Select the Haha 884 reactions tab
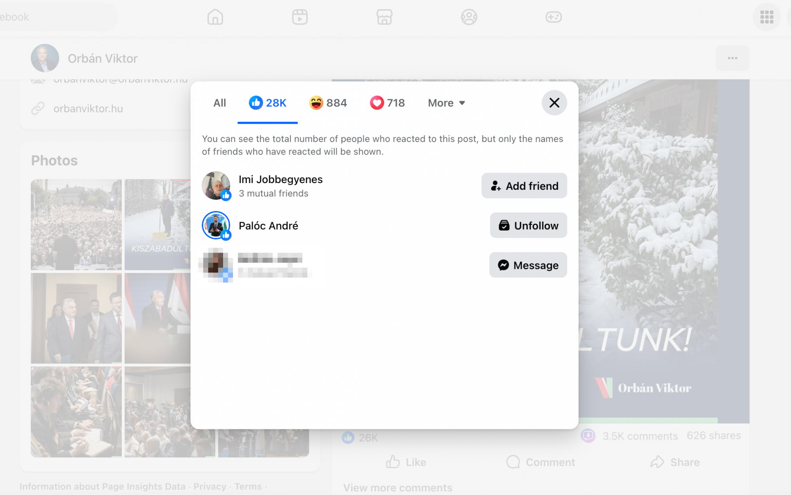 pos(328,103)
